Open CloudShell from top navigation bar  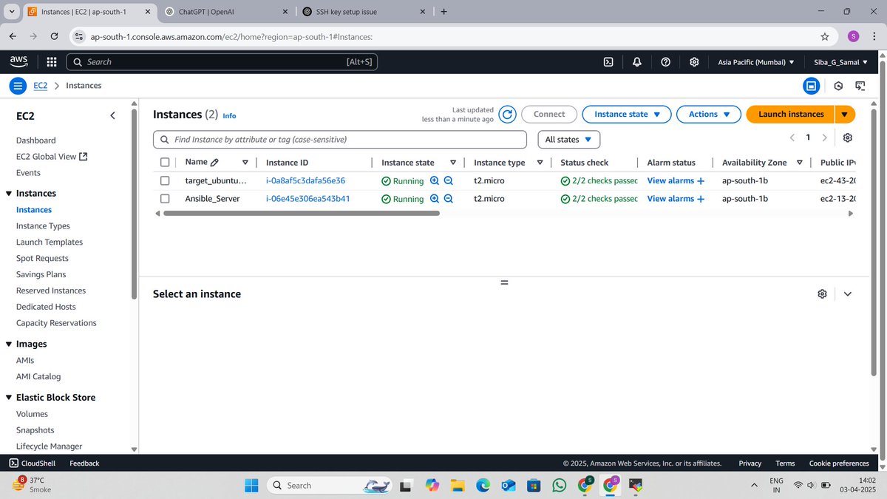pos(608,62)
